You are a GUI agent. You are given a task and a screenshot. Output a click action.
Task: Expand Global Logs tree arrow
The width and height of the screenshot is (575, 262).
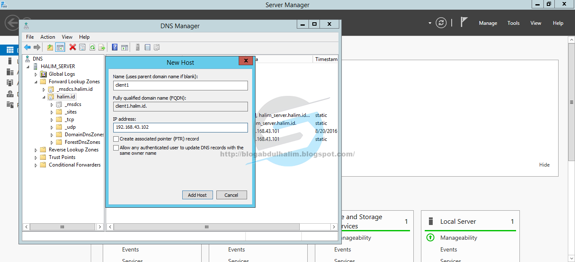(x=36, y=74)
